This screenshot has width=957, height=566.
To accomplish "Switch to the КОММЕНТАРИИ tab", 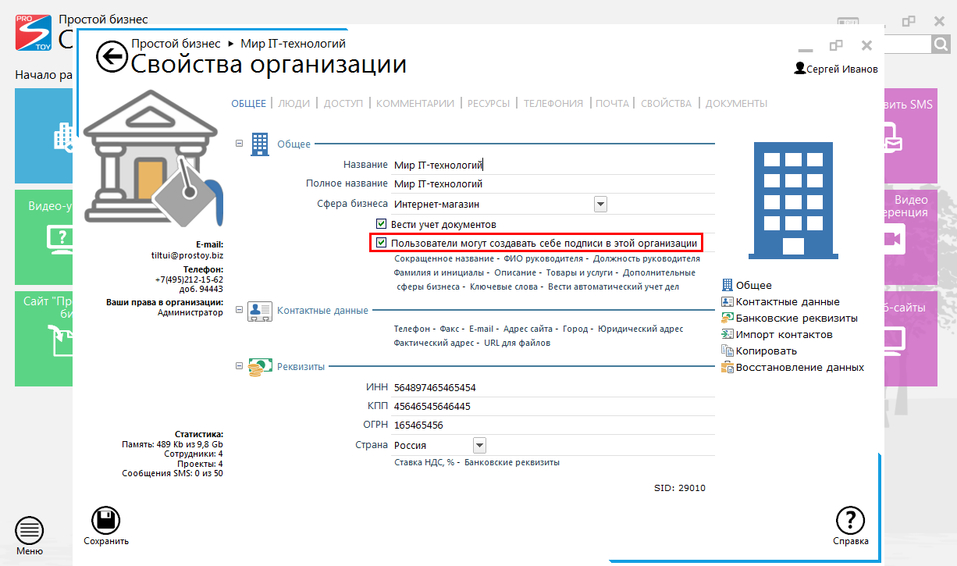I will [x=415, y=103].
